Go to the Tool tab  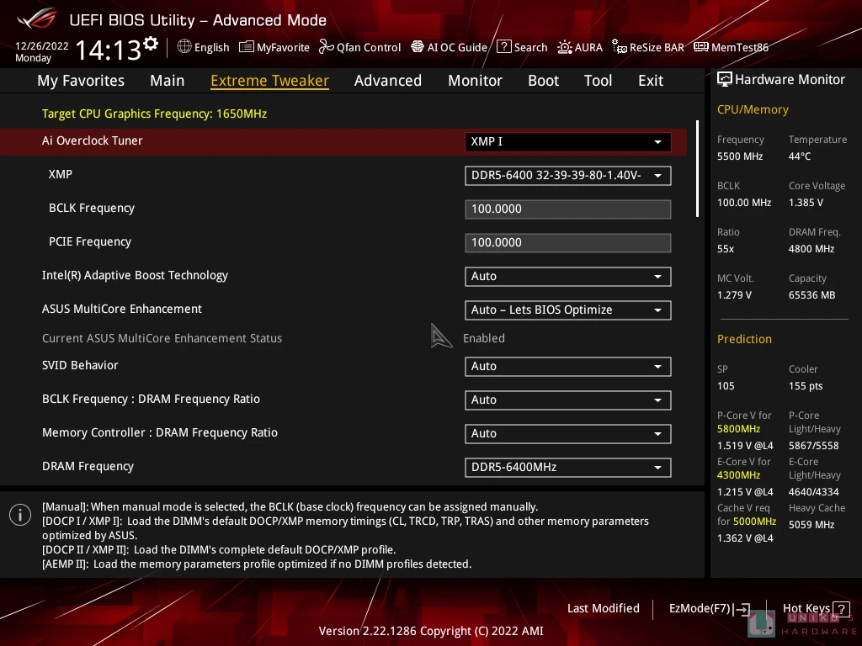[599, 81]
